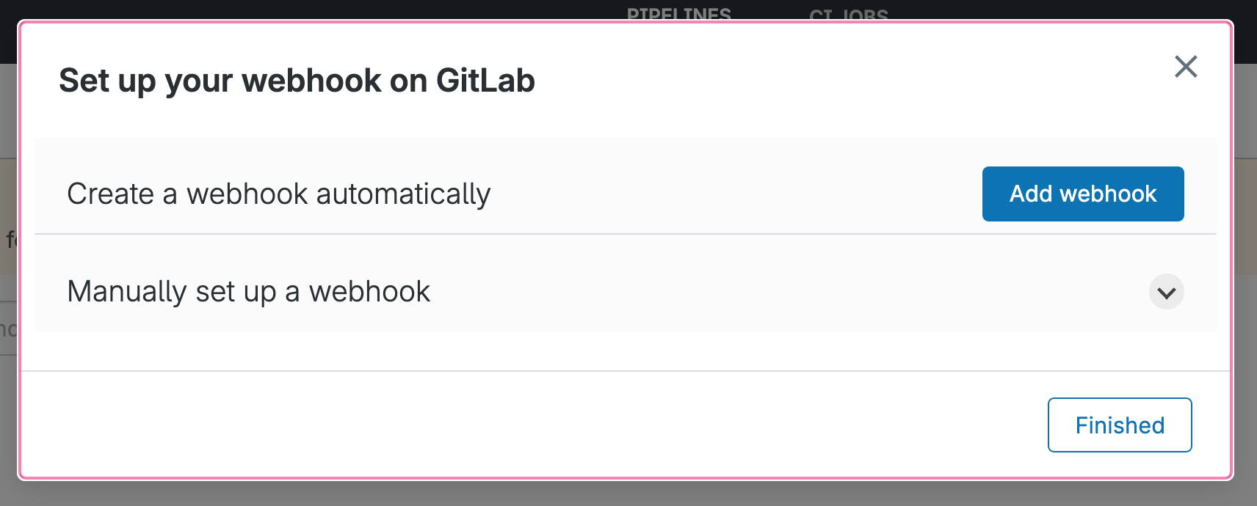The height and width of the screenshot is (506, 1257).
Task: Expand the manual webhook setup chevron
Action: (x=1166, y=292)
